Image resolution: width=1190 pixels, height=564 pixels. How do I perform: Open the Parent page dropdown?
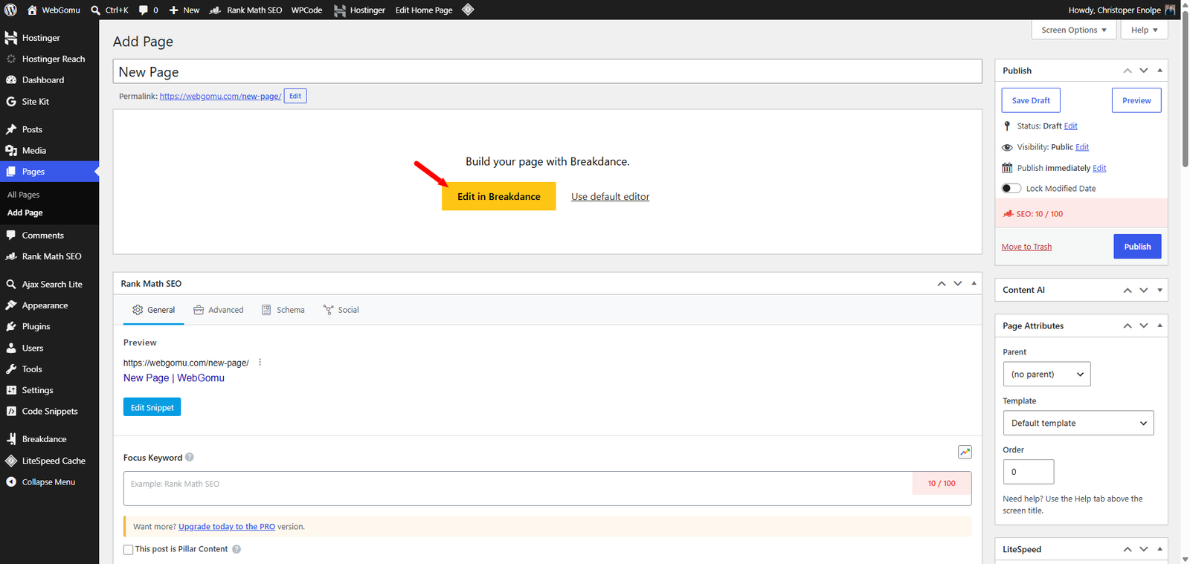coord(1046,374)
